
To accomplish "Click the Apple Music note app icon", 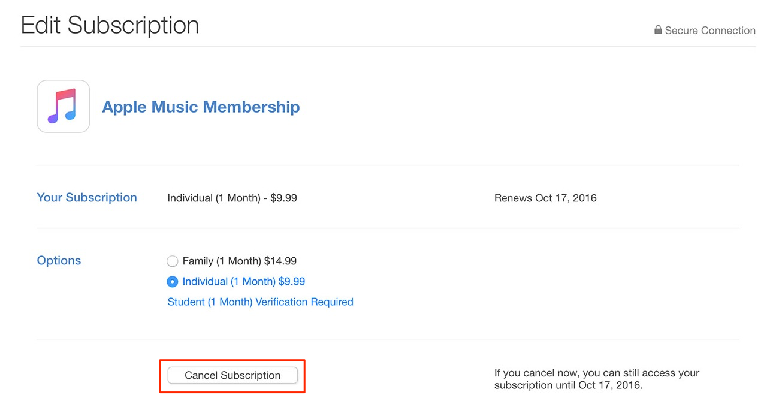I will click(63, 107).
